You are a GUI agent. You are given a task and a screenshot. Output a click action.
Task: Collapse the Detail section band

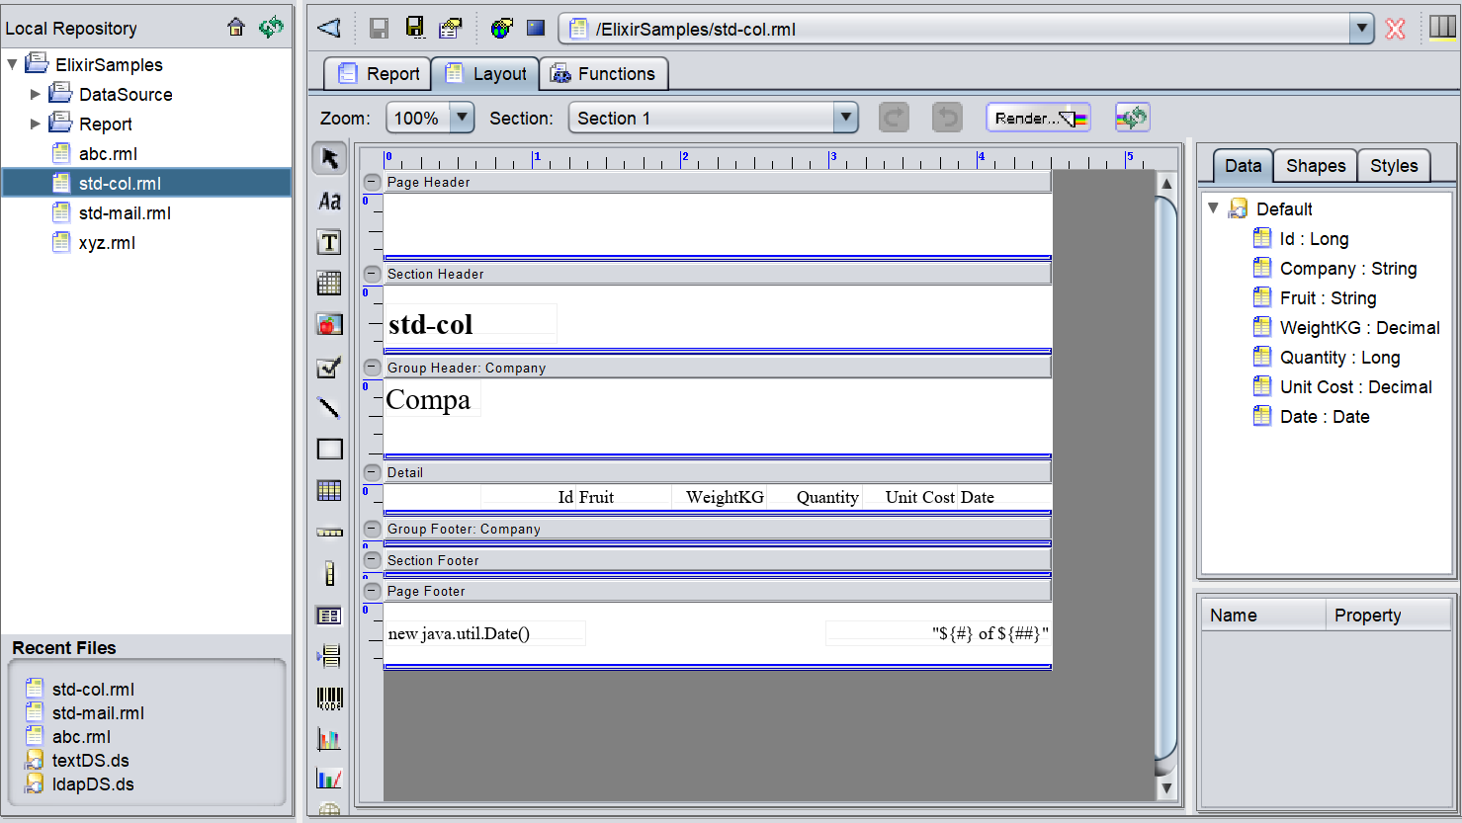click(x=372, y=472)
